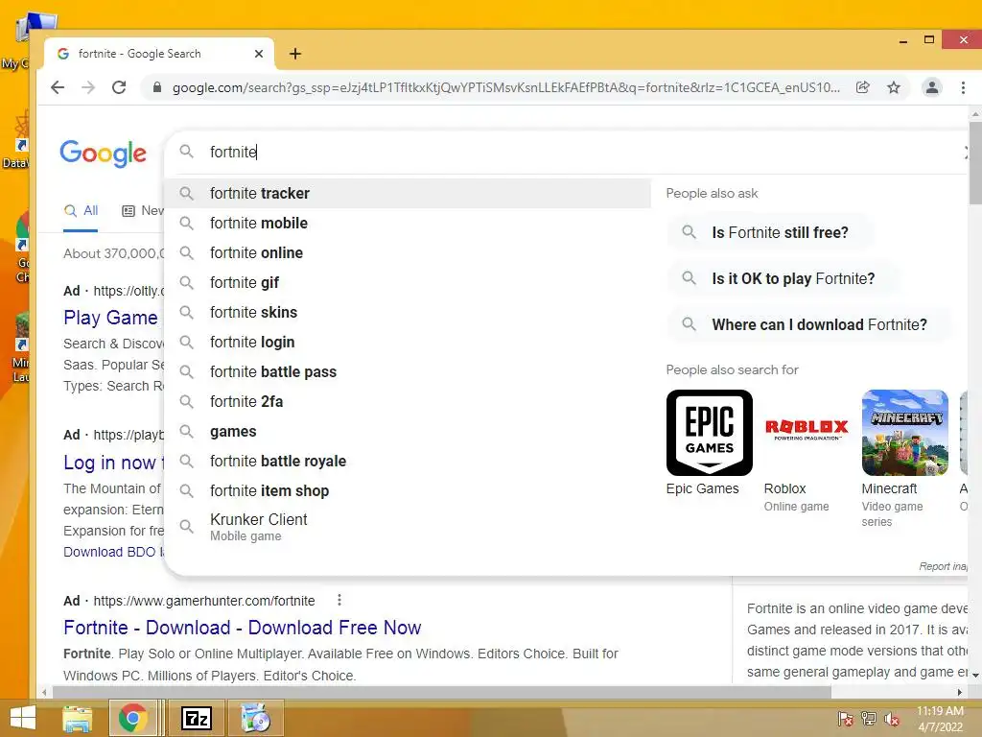This screenshot has width=982, height=737.
Task: Select suggestion 'fortnite tracker'
Action: click(x=408, y=193)
